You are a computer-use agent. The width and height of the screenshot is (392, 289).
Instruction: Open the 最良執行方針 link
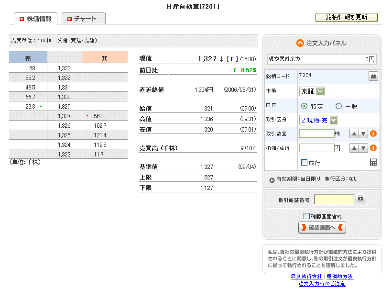tap(307, 277)
